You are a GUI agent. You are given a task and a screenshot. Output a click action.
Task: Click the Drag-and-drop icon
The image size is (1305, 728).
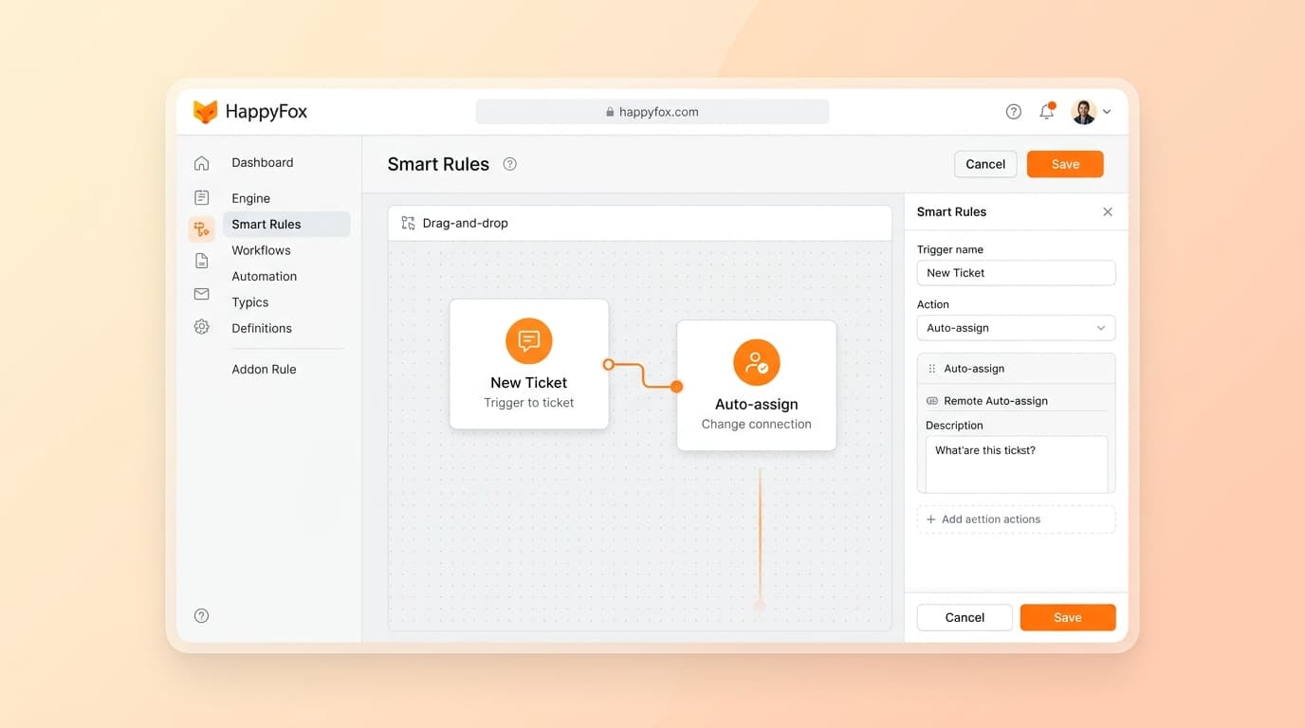click(408, 223)
